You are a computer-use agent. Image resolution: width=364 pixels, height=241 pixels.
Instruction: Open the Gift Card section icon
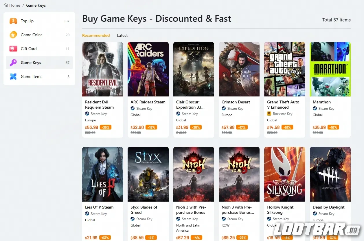coord(13,48)
